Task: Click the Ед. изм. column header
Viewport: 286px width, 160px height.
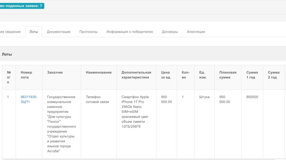Action: [203, 75]
